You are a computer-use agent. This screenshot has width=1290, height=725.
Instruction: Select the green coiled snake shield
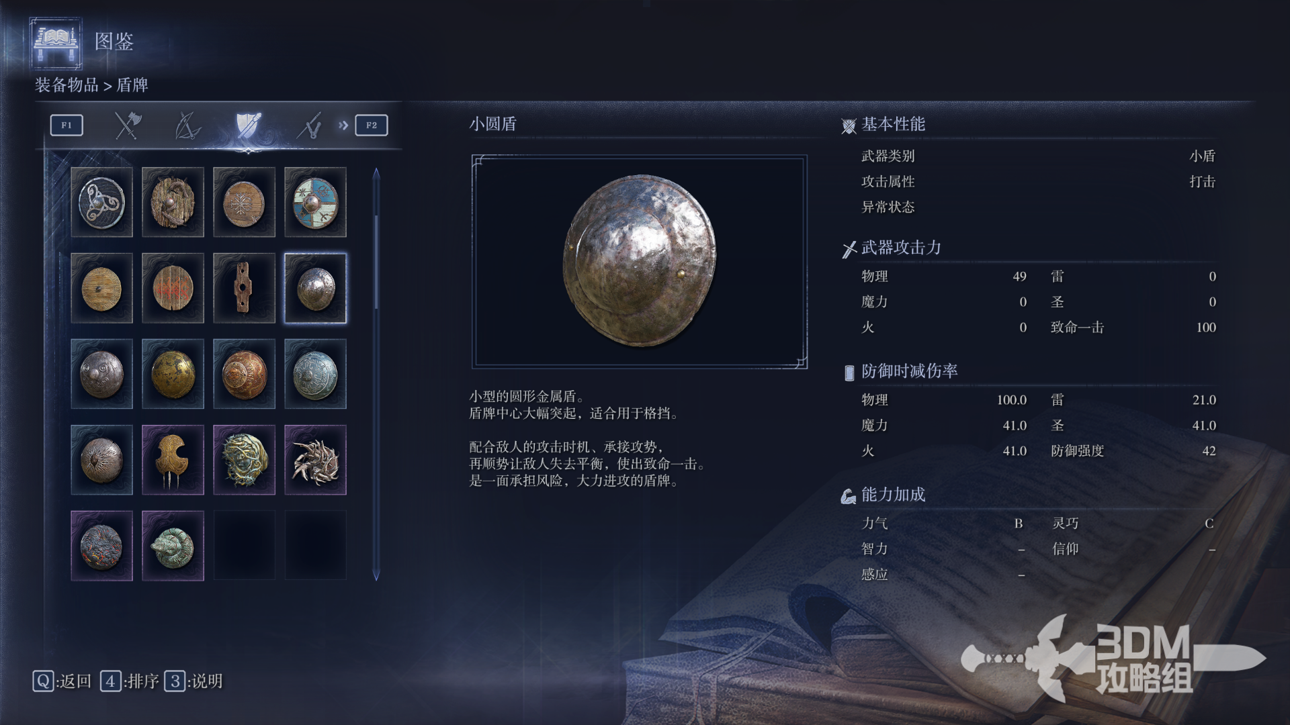tap(173, 546)
